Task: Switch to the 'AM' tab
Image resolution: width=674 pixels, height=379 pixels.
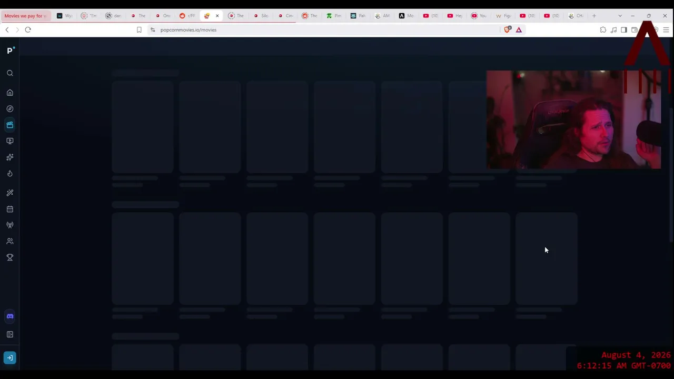Action: point(383,16)
